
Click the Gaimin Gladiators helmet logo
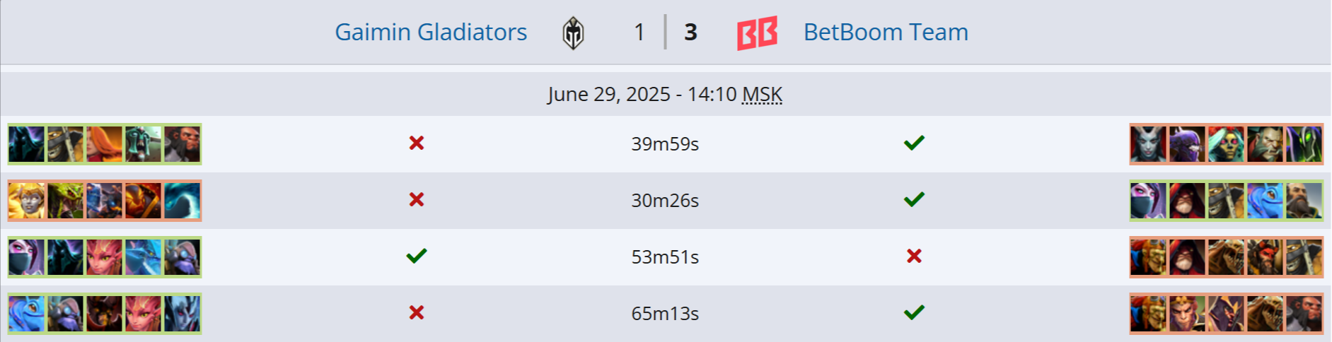point(573,33)
